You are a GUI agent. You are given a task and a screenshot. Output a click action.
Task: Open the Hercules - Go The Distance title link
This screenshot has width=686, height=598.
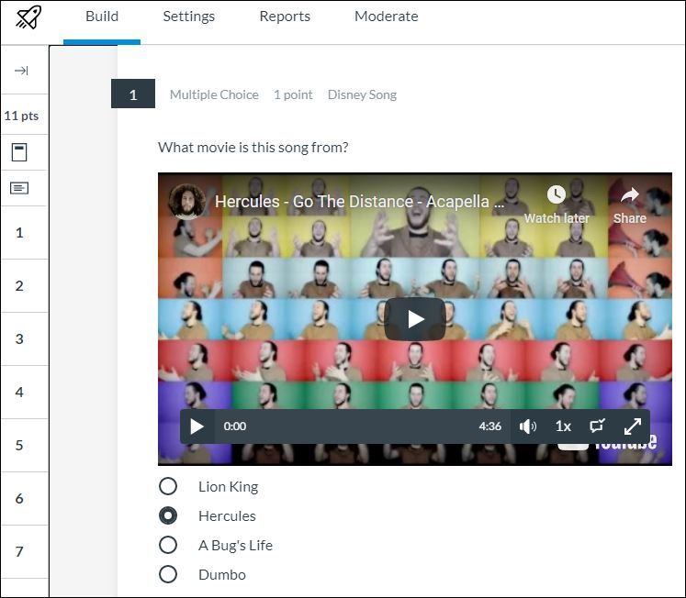coord(359,202)
